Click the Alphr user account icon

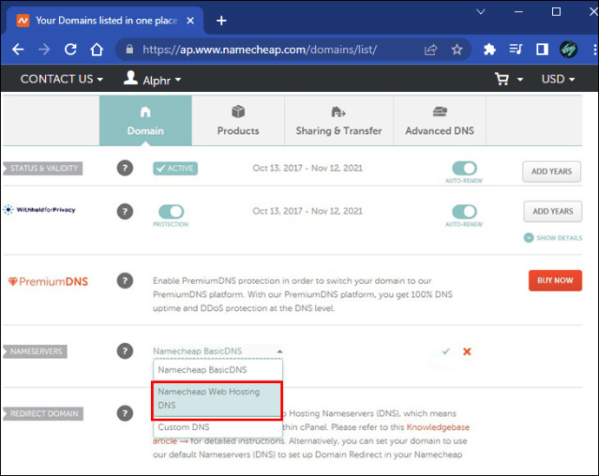click(130, 78)
